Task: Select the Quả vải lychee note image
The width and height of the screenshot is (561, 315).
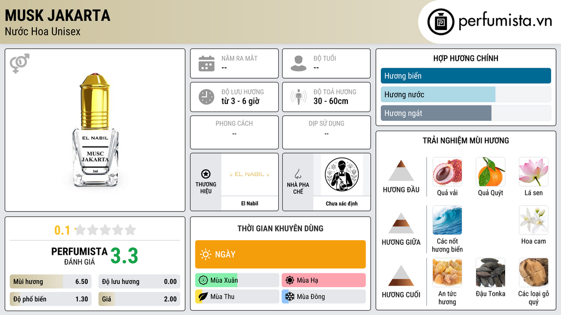Action: (447, 172)
